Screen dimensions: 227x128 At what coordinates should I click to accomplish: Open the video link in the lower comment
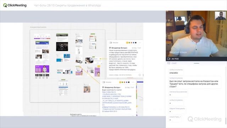117,102
